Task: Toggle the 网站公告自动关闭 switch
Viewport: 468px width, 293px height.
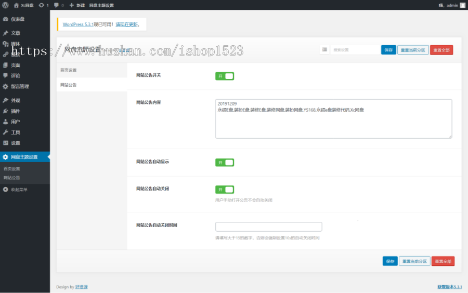Action: coord(225,190)
